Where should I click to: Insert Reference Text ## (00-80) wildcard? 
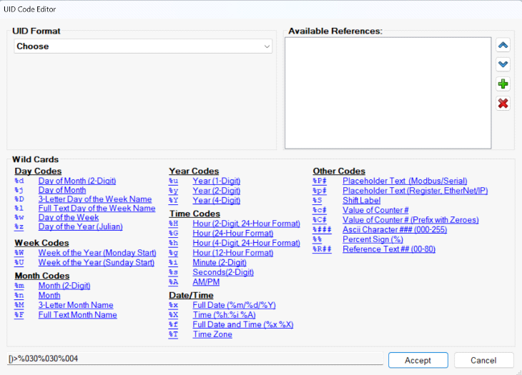tap(388, 249)
